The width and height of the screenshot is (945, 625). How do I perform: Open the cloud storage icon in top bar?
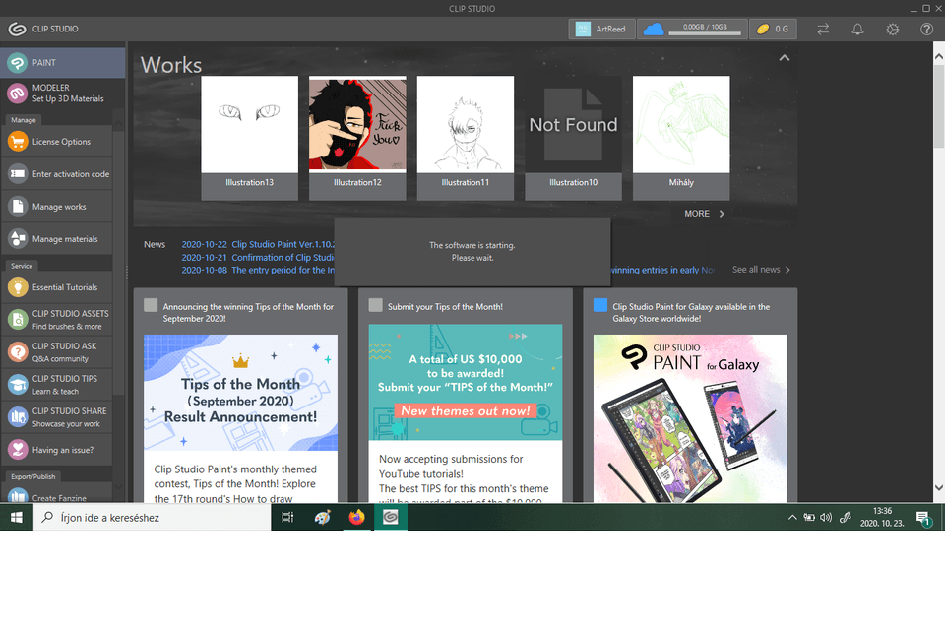click(x=653, y=29)
